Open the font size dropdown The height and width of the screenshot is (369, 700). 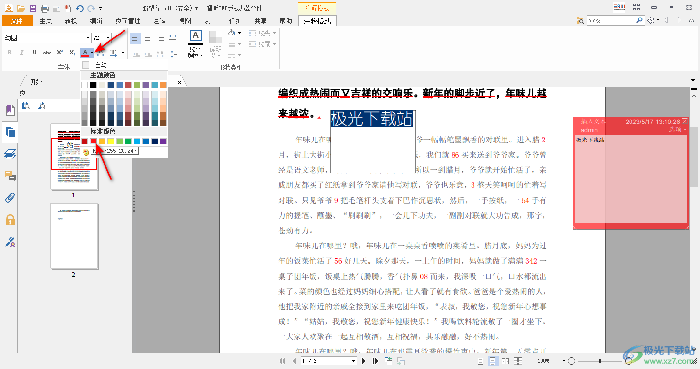(x=108, y=38)
